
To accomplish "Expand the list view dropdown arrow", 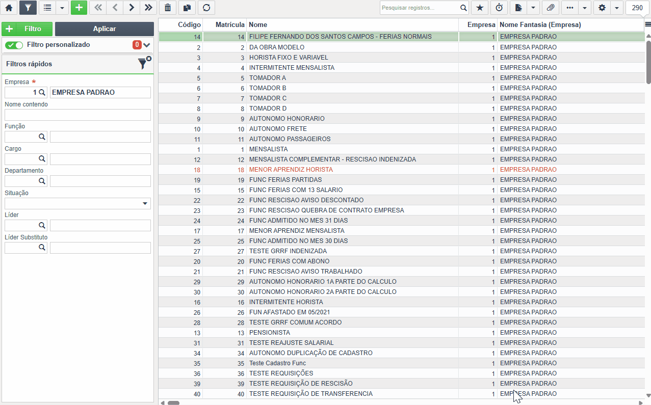I will [x=62, y=8].
